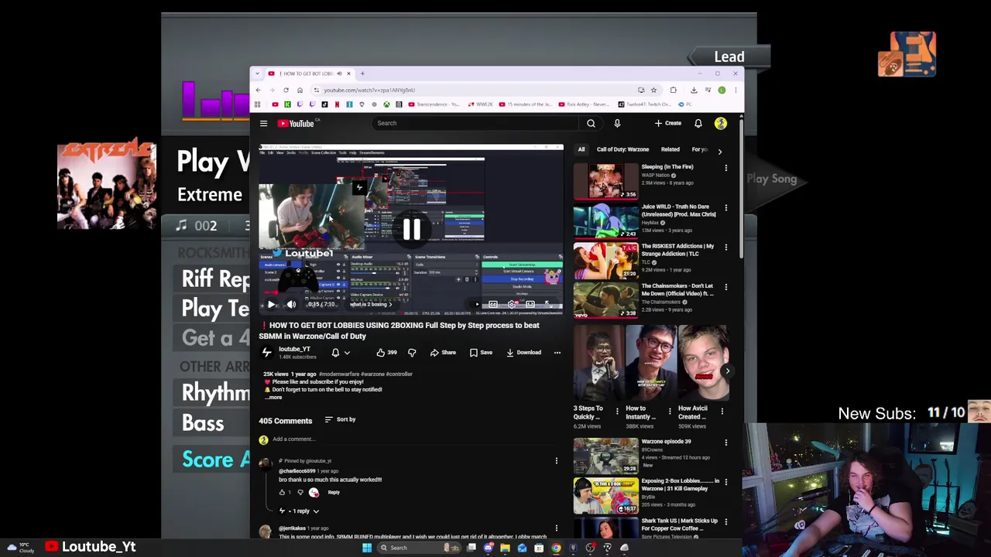Select the All filter chip
Screen dimensions: 991x557
(x=581, y=149)
